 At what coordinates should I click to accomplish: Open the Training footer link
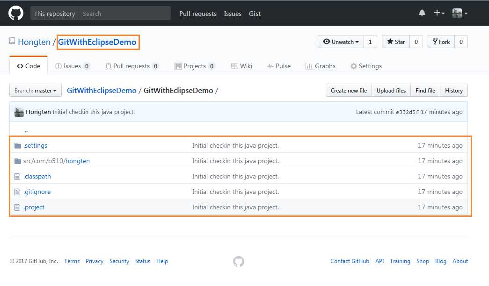click(400, 261)
